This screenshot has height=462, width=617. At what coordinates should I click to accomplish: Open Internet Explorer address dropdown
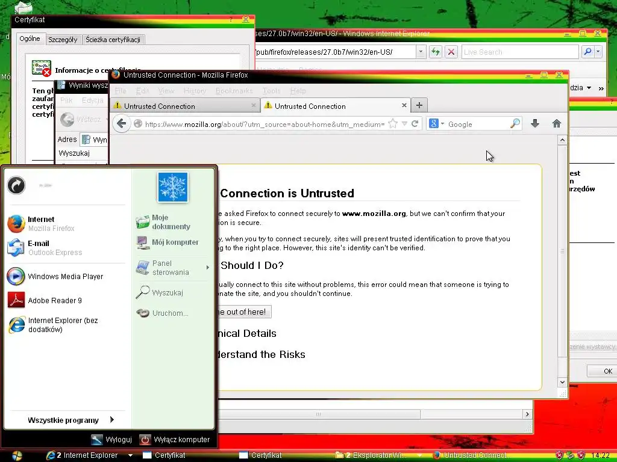pyautogui.click(x=421, y=52)
